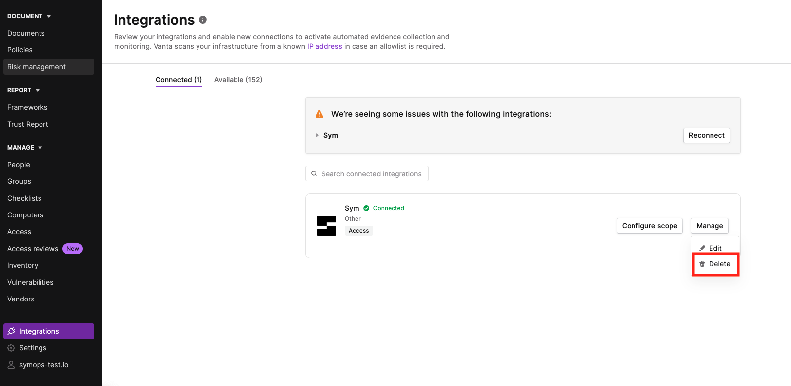
Task: Click the trash icon beside Delete
Action: click(x=702, y=264)
